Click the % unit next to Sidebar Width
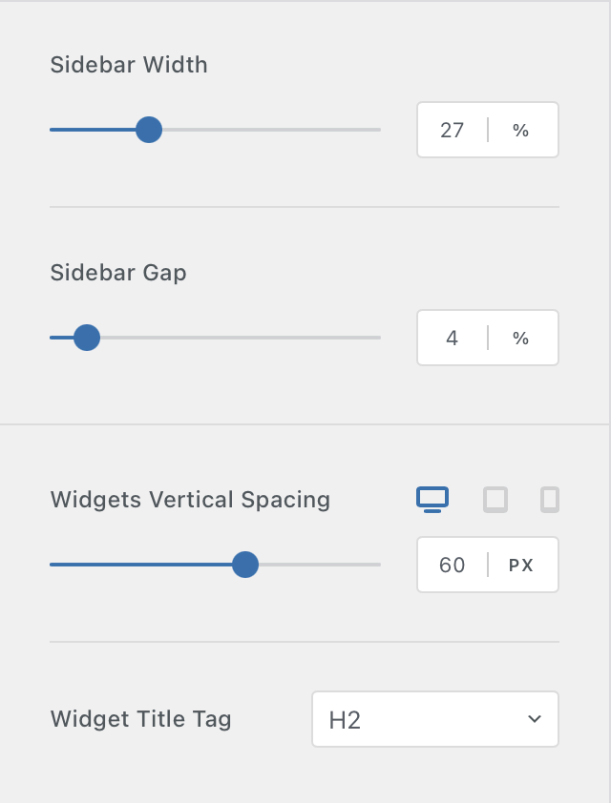Image resolution: width=611 pixels, height=803 pixels. tap(521, 130)
